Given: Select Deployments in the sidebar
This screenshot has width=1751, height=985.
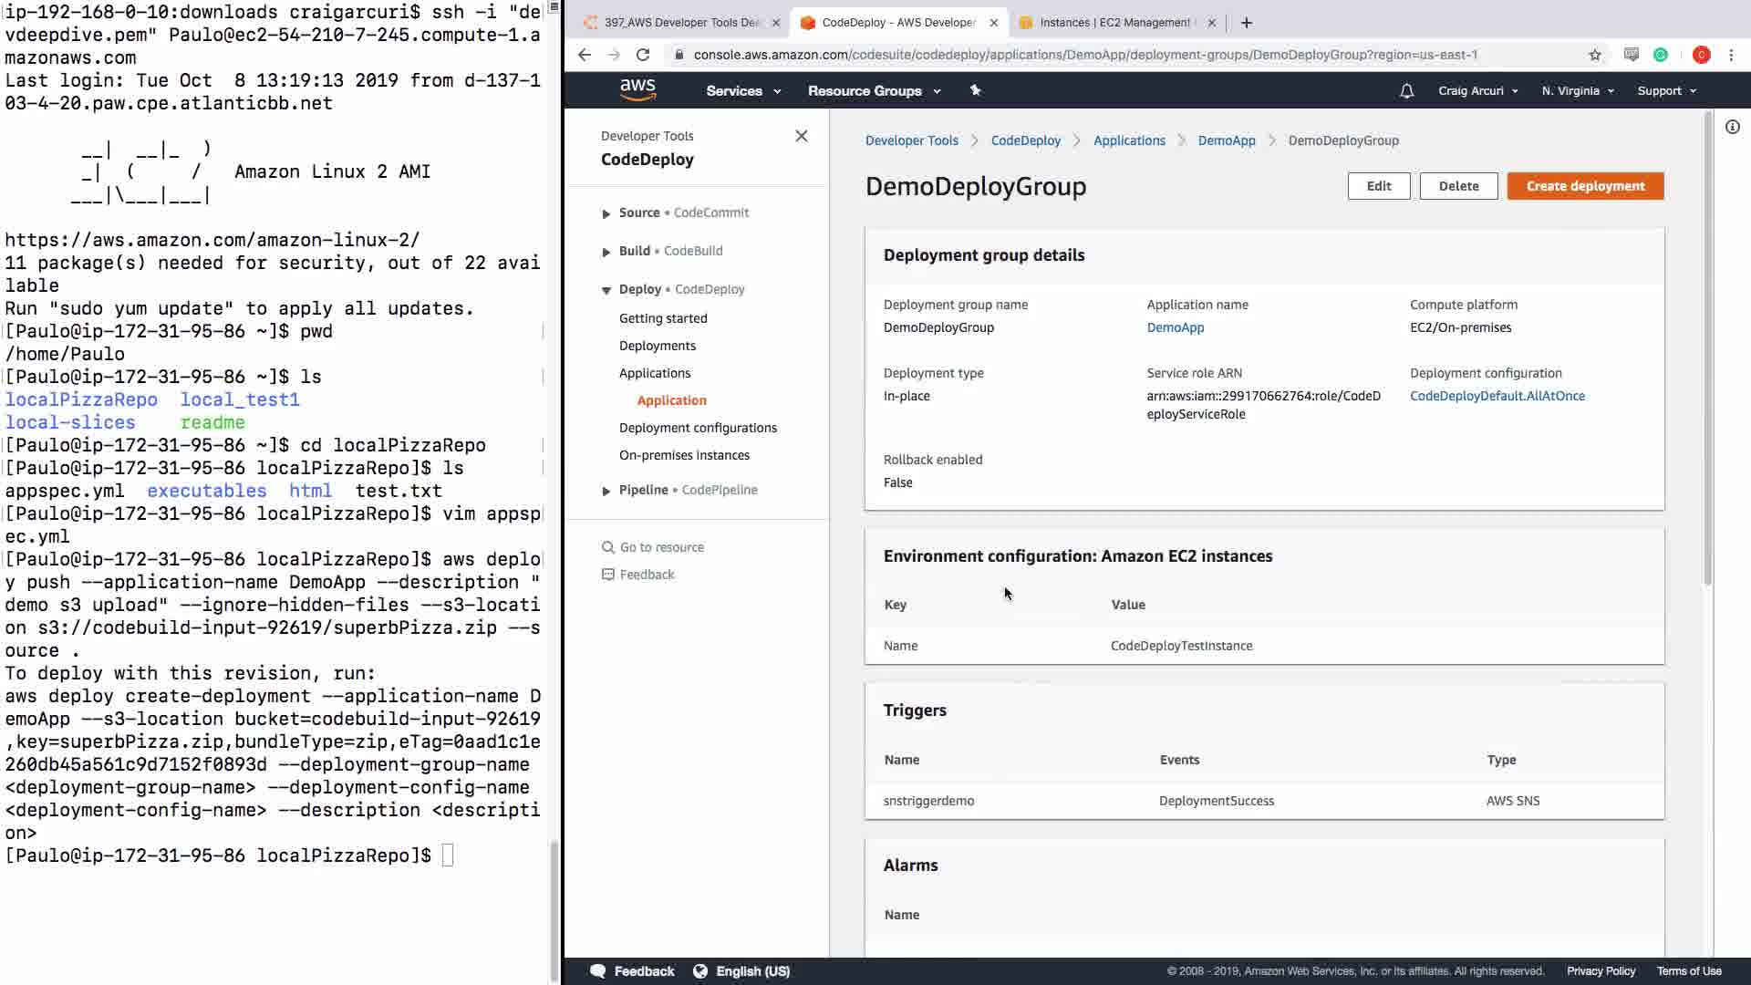Looking at the screenshot, I should pos(657,346).
